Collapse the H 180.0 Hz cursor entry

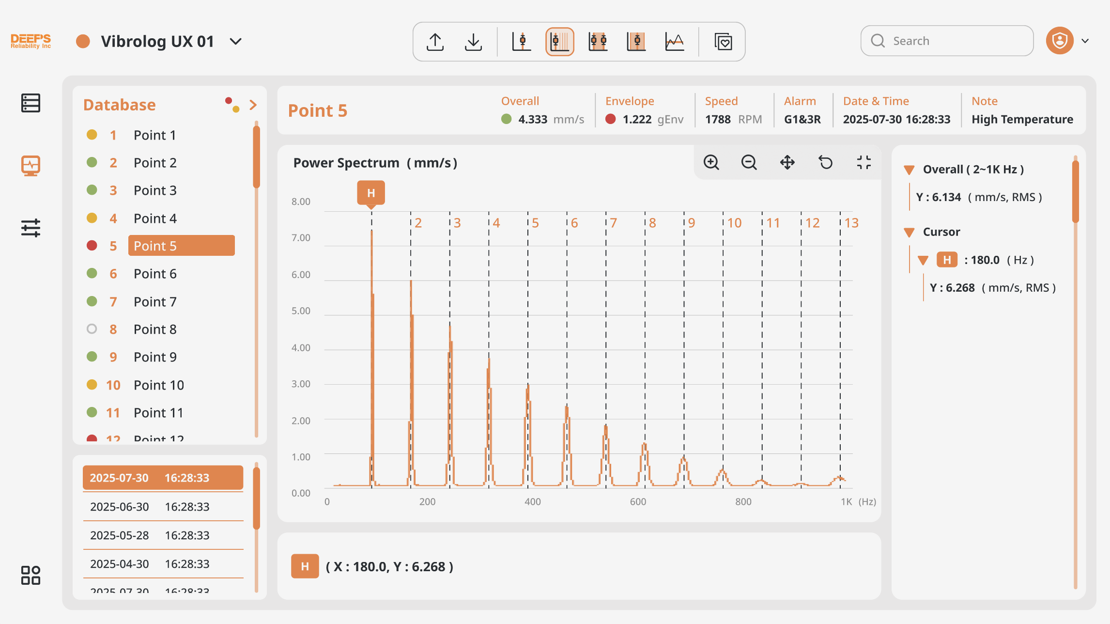[923, 261]
